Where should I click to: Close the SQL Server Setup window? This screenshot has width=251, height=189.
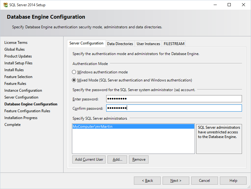tap(243, 5)
